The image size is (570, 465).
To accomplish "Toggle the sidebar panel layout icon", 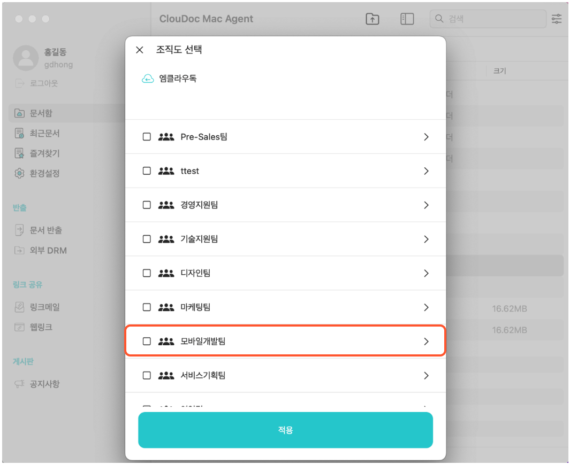I will 407,19.
